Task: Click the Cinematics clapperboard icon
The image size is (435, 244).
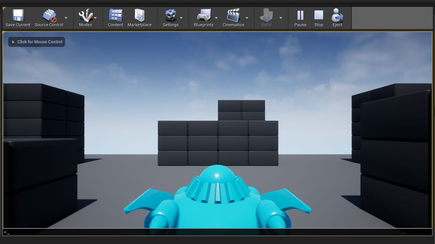Action: (233, 16)
